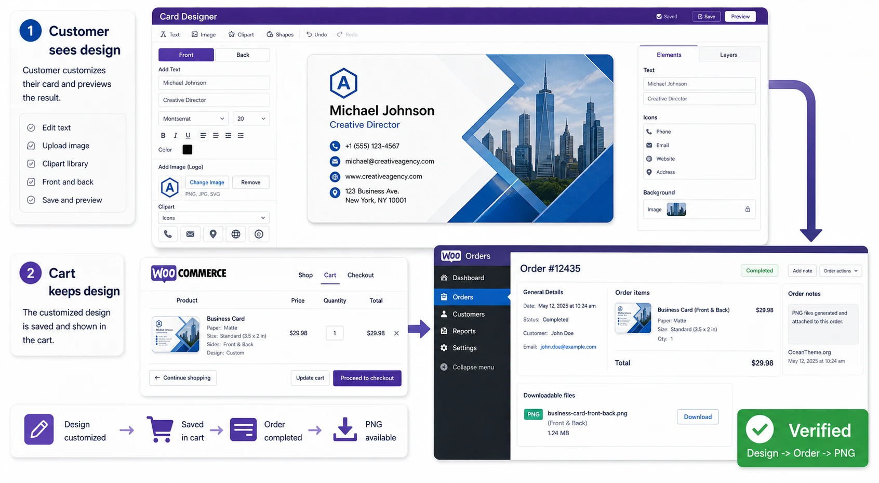Click the Add note button
The width and height of the screenshot is (879, 483).
point(802,271)
